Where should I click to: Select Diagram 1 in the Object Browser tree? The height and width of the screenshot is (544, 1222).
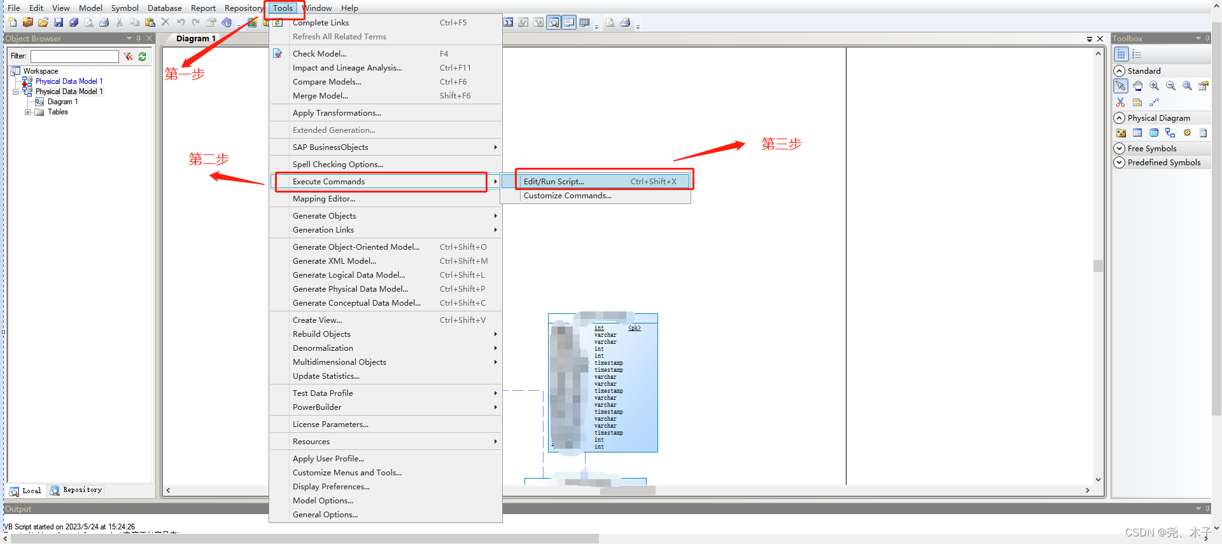coord(62,102)
